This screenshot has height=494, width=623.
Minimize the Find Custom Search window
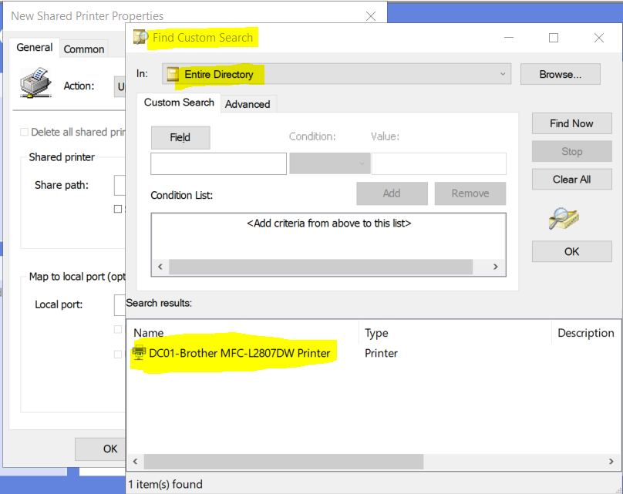509,38
